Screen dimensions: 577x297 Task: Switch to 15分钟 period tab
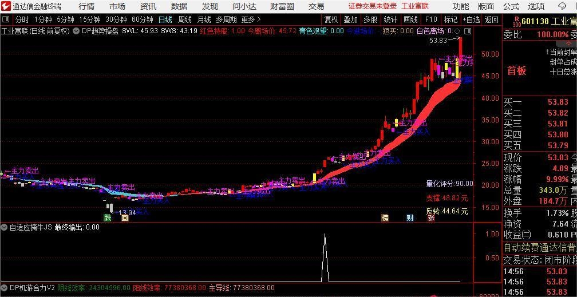pos(90,19)
